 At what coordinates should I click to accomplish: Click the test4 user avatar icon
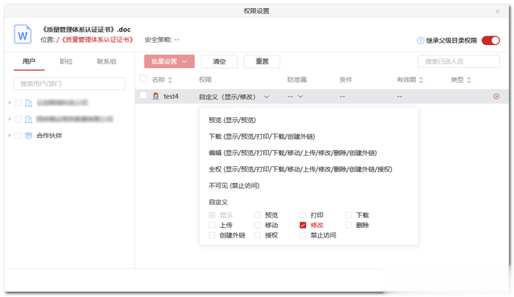click(x=156, y=96)
